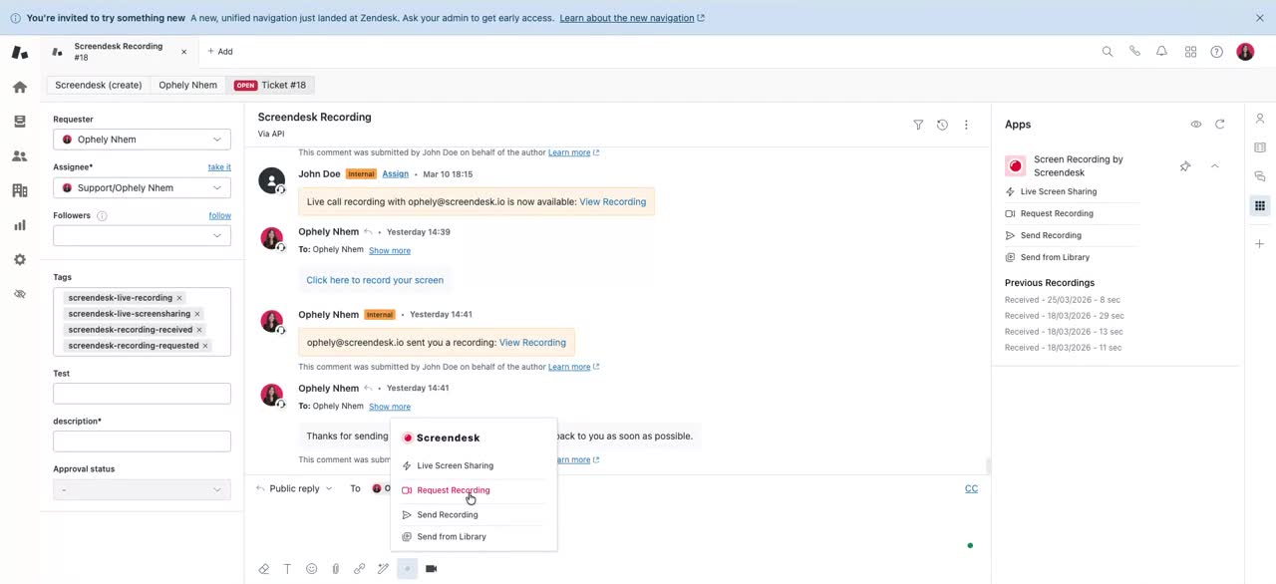
Task: Collapse the Screendesk app section
Action: tap(1214, 166)
